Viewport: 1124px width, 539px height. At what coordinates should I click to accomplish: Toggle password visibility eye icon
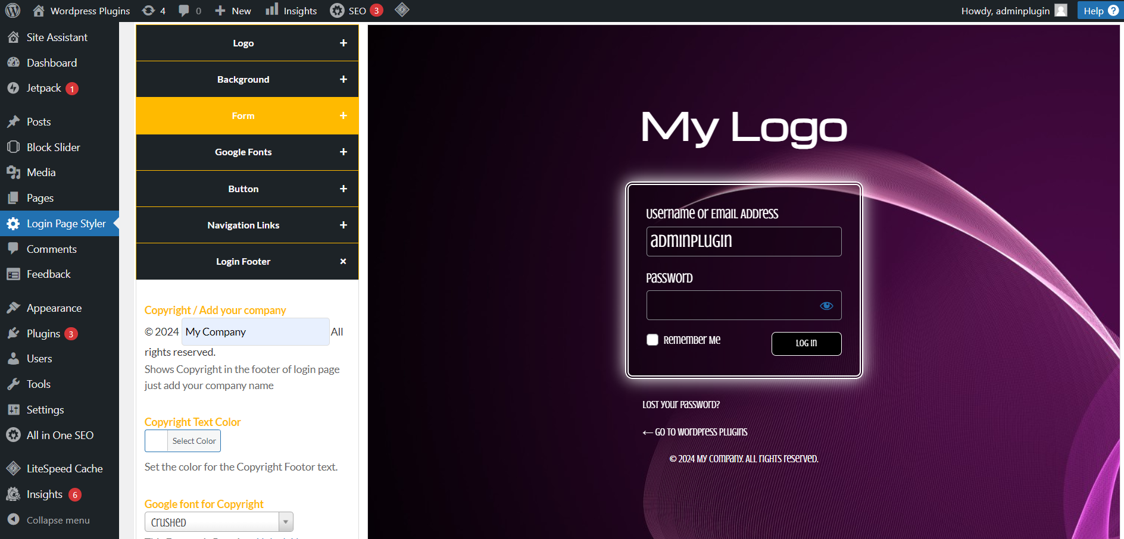[x=826, y=306]
